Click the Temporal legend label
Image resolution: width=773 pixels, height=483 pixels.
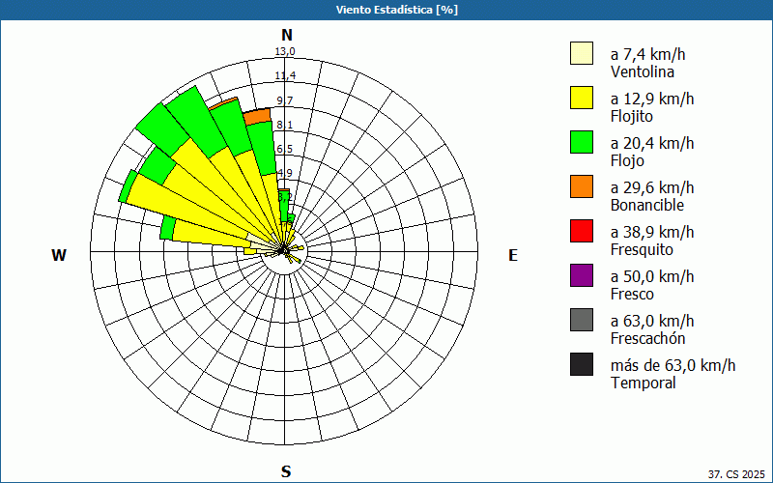[x=644, y=383]
